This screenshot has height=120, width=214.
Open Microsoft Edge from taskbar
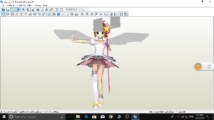[x=86, y=117]
